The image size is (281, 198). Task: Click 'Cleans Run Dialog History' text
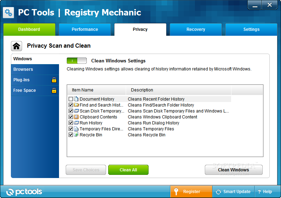153,123
